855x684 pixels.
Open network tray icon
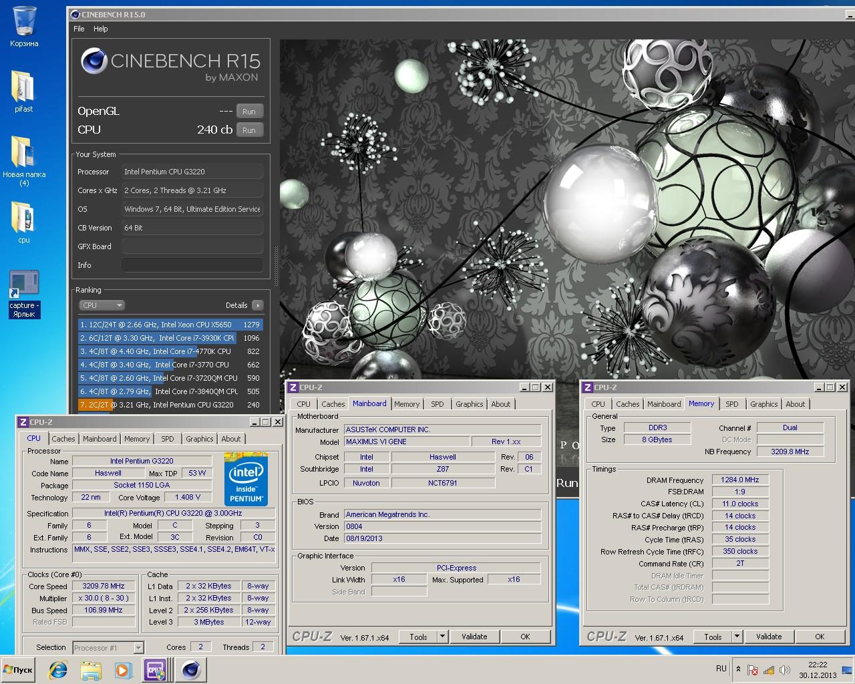(x=769, y=670)
